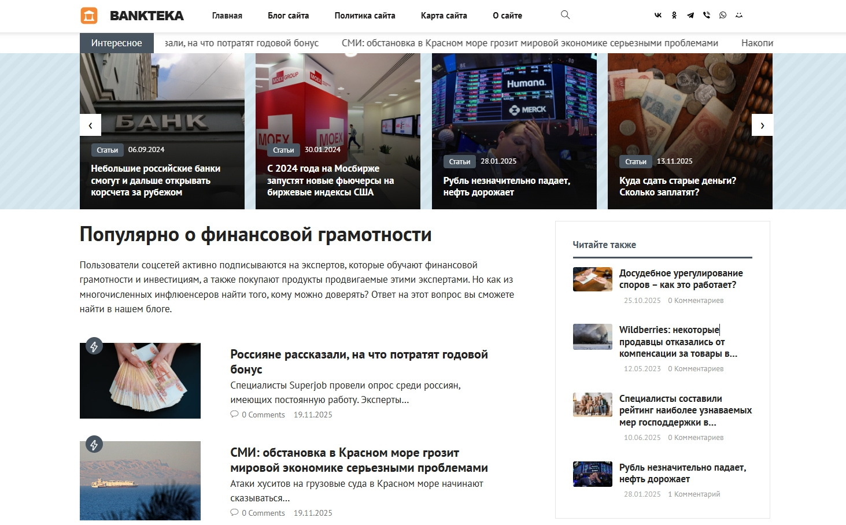Open 0 Комментариев under господдержки item
846x525 pixels.
696,438
